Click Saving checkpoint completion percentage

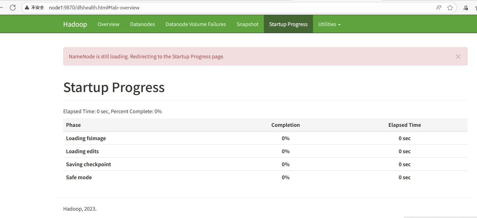coord(285,164)
